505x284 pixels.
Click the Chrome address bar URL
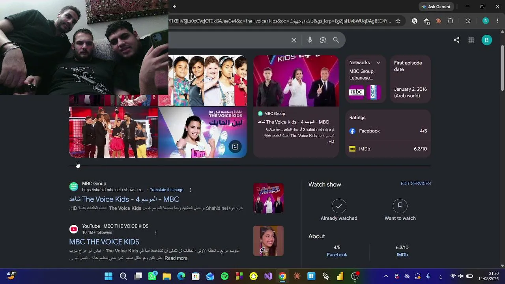tap(279, 21)
